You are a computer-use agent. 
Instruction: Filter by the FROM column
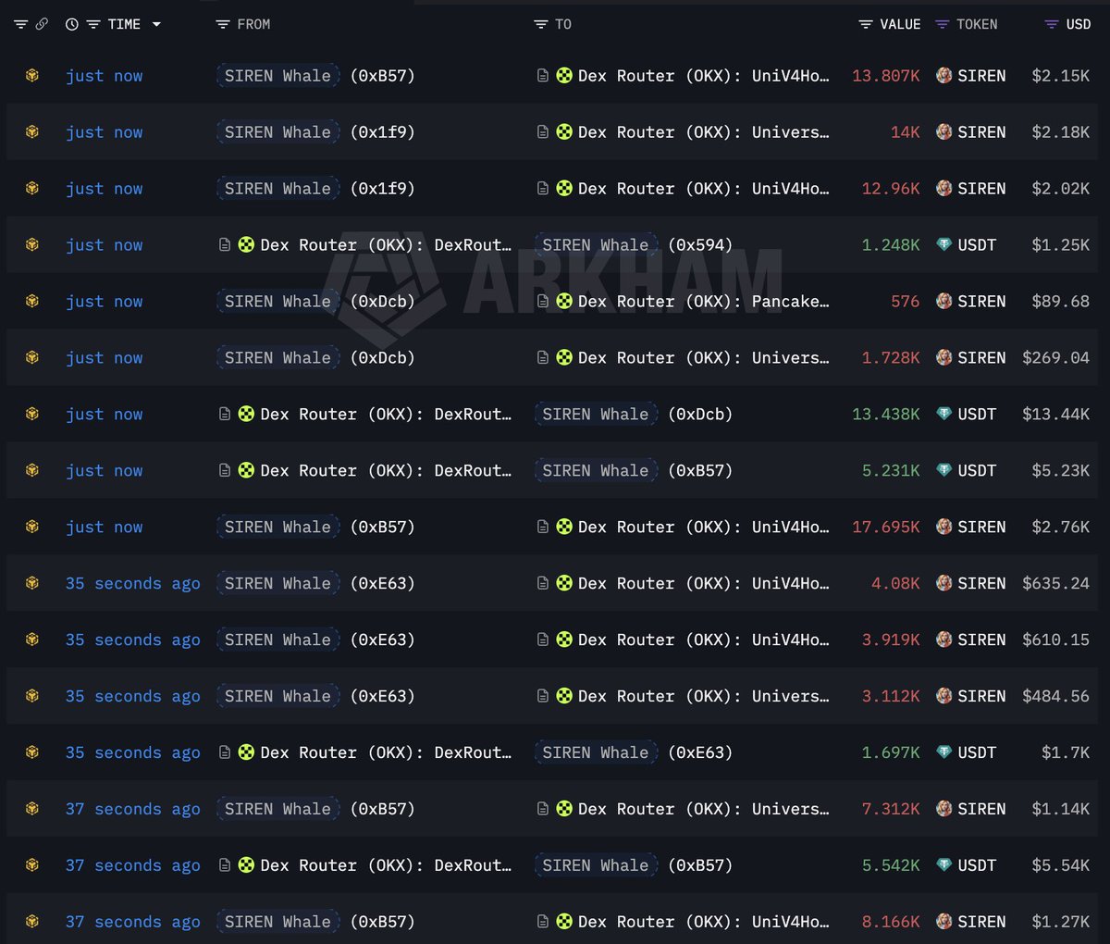[222, 24]
